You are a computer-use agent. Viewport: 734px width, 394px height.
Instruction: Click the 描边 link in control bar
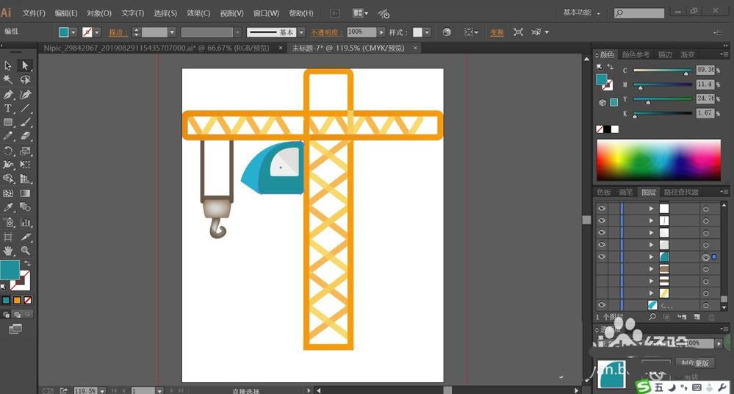point(118,32)
